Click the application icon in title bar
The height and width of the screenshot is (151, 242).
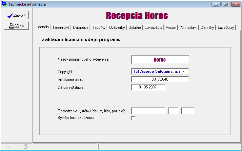coord(4,4)
